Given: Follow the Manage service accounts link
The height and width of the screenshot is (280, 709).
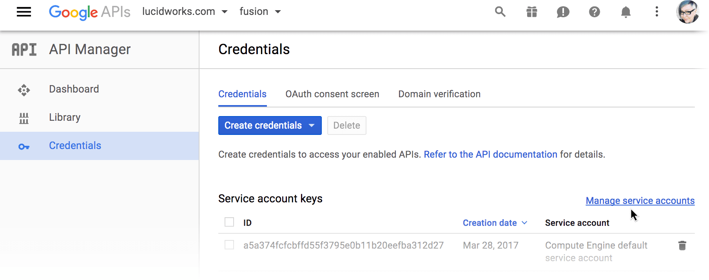Looking at the screenshot, I should point(640,200).
